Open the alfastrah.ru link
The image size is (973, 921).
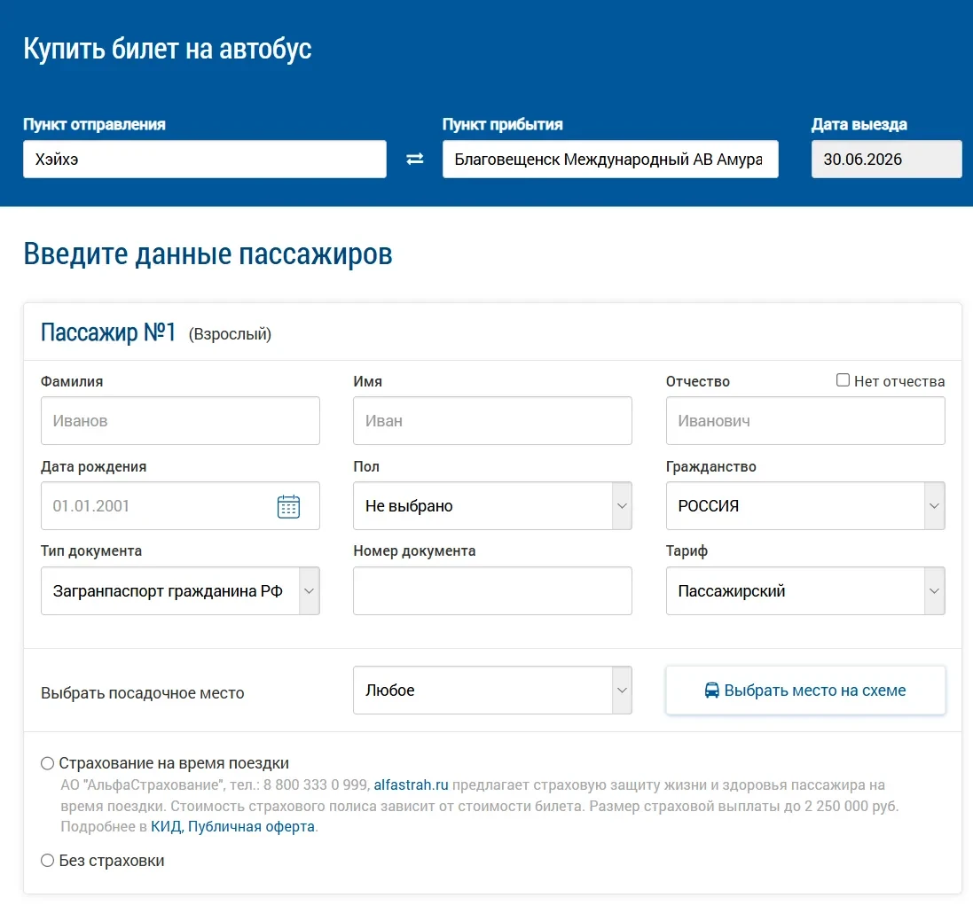[411, 784]
